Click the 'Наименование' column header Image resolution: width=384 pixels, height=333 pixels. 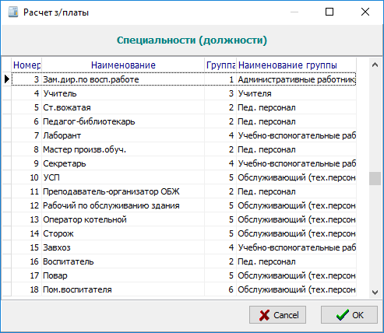[x=123, y=65]
